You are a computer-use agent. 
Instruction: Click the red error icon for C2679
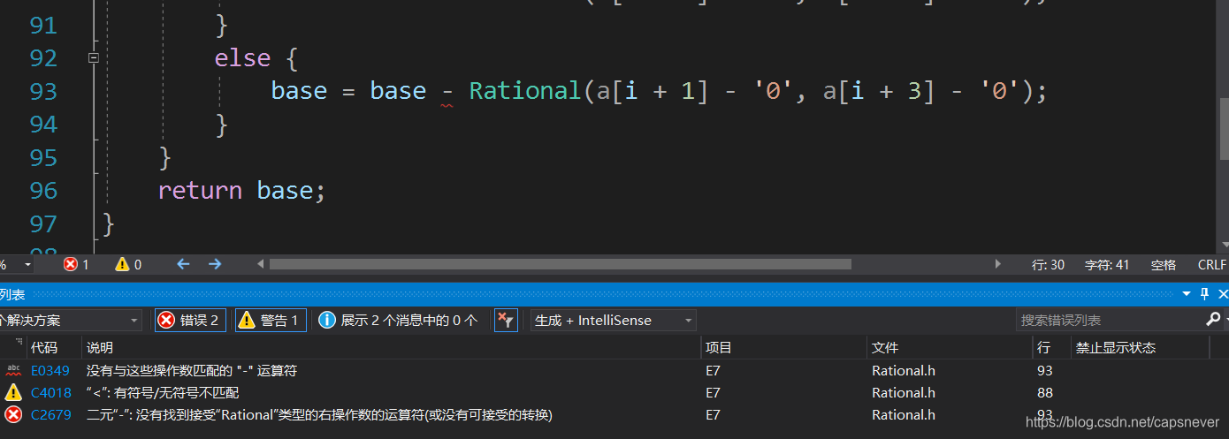[13, 415]
